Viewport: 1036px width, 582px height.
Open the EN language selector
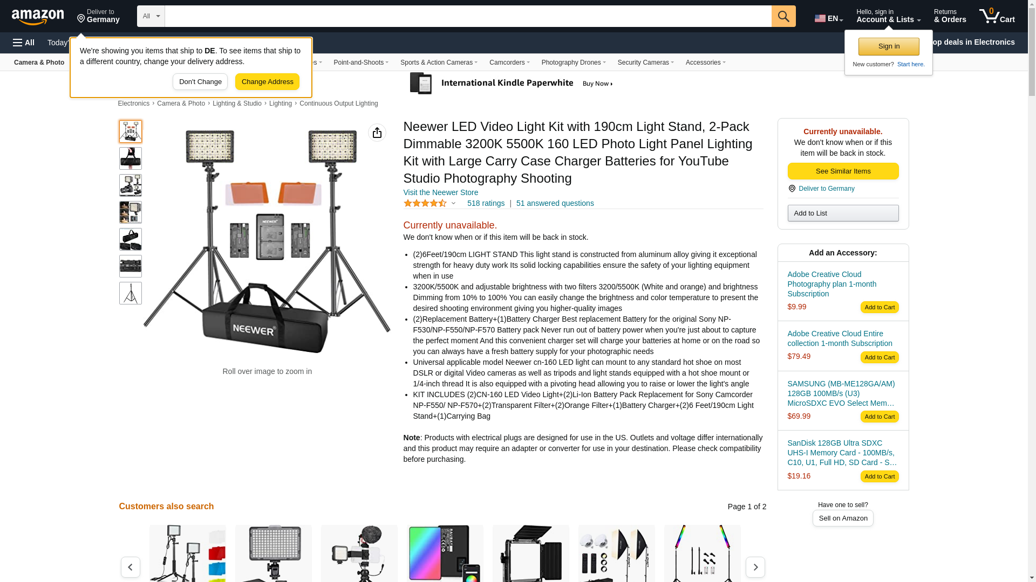click(829, 18)
